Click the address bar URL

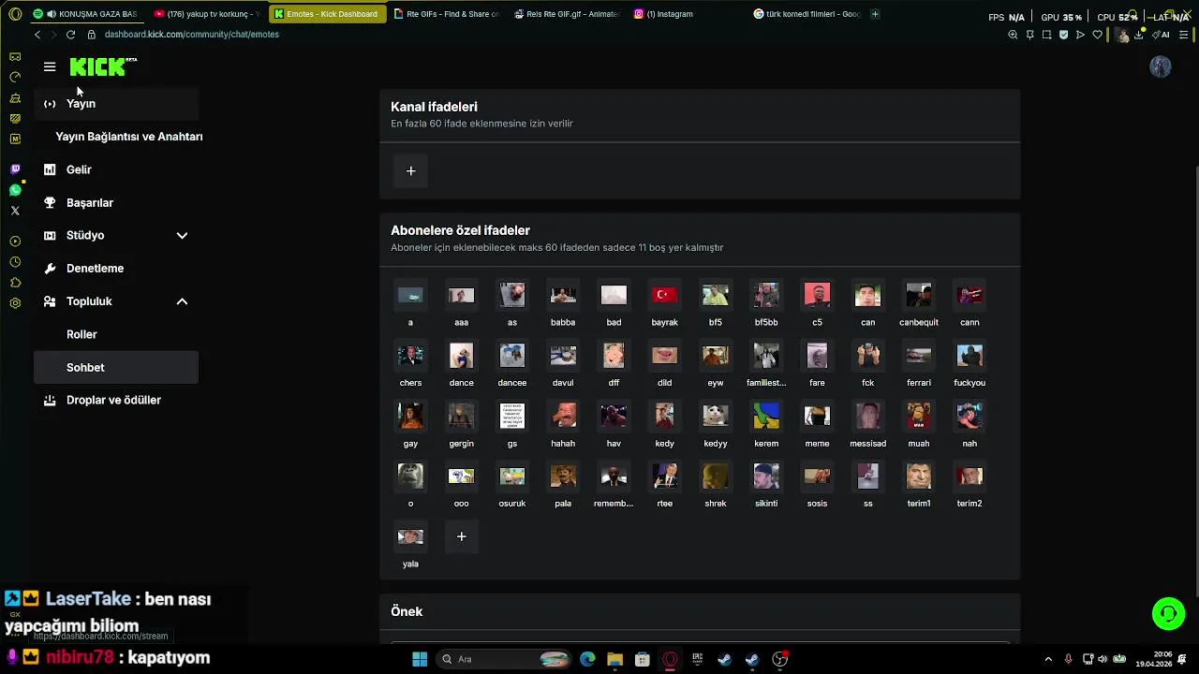click(x=191, y=35)
